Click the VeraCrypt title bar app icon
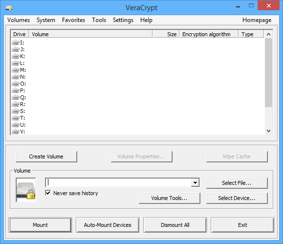283x244 pixels. [x=8, y=8]
